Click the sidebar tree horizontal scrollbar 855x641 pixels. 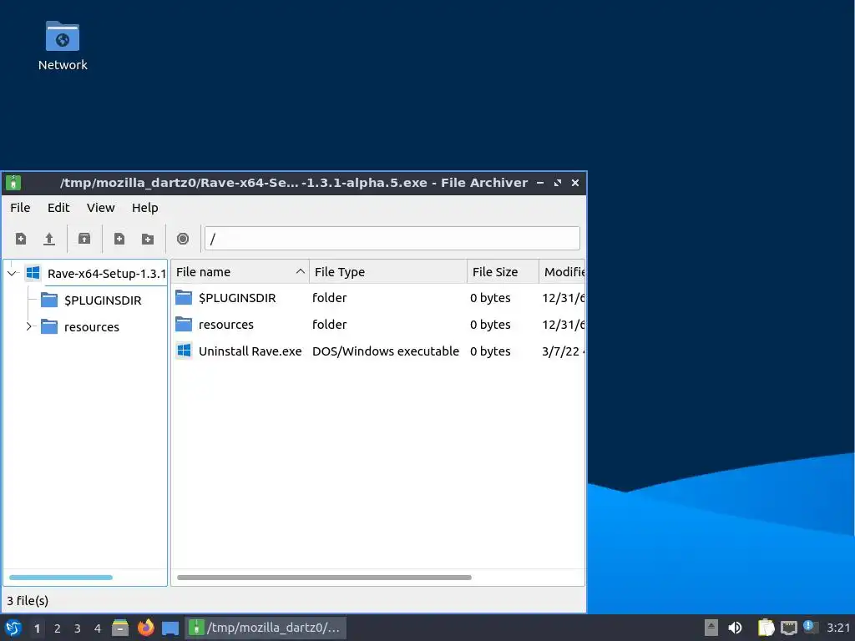[x=61, y=578]
